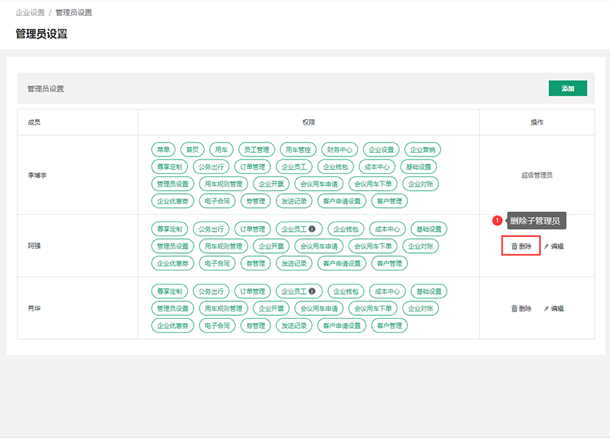Click info icon beside 企业员工 in 阿强's row

[312, 229]
